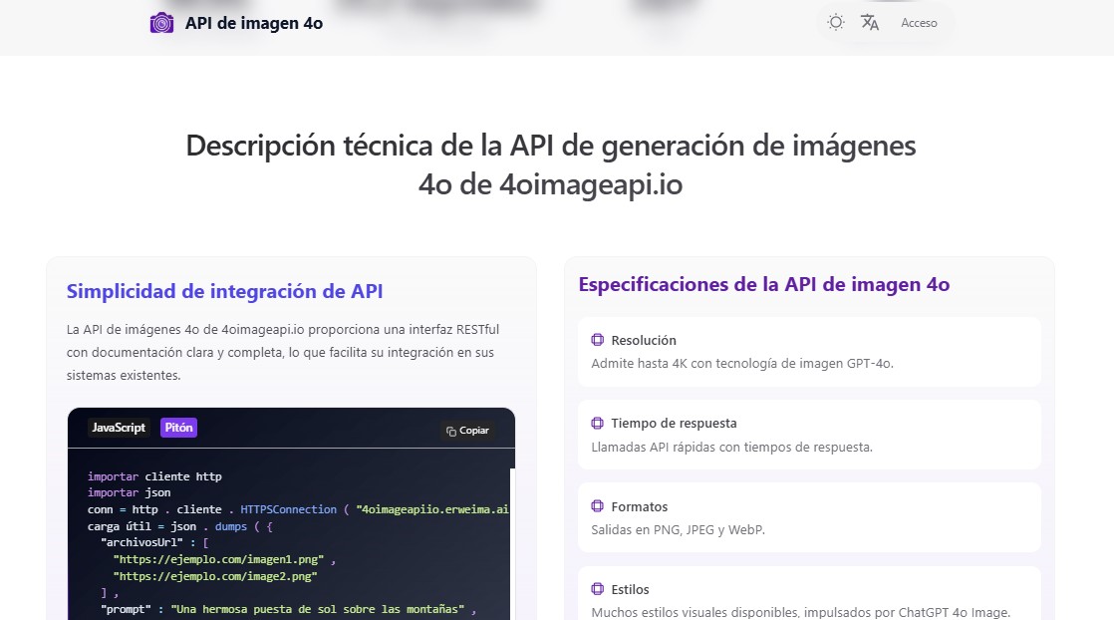The width and height of the screenshot is (1114, 620).
Task: Click "Simplicidad de integración de API" heading
Action: [x=224, y=292]
